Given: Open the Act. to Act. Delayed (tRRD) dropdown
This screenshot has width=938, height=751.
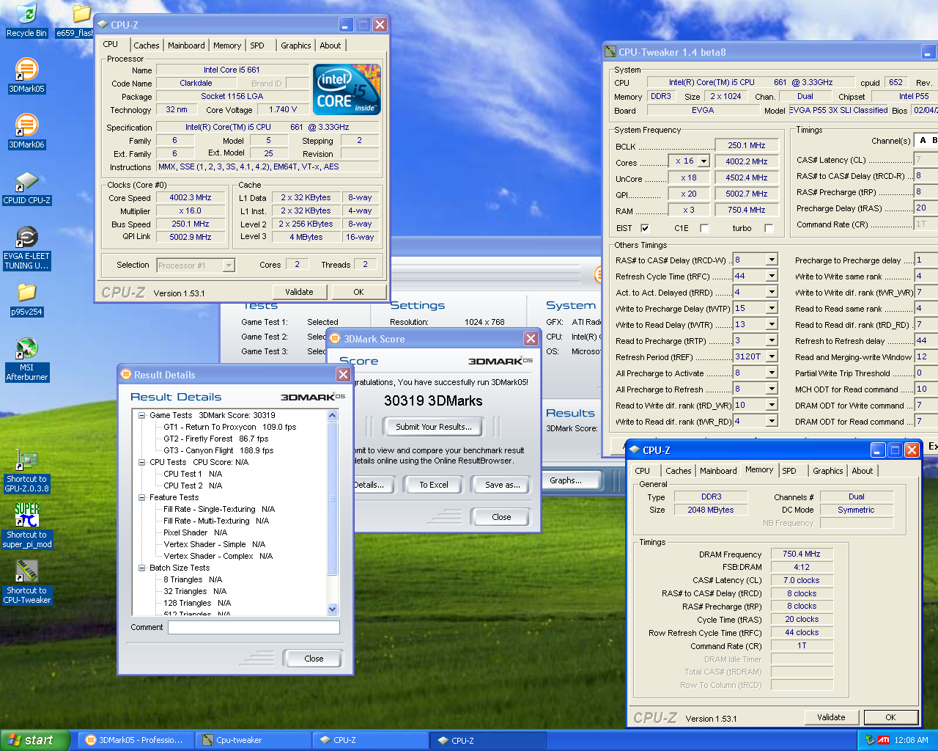Looking at the screenshot, I should click(772, 292).
